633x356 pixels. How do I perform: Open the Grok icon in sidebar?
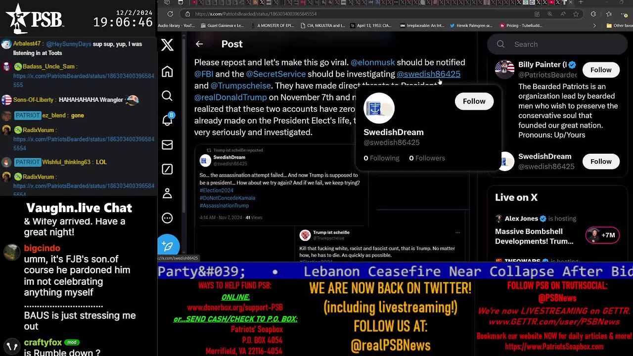click(x=167, y=169)
